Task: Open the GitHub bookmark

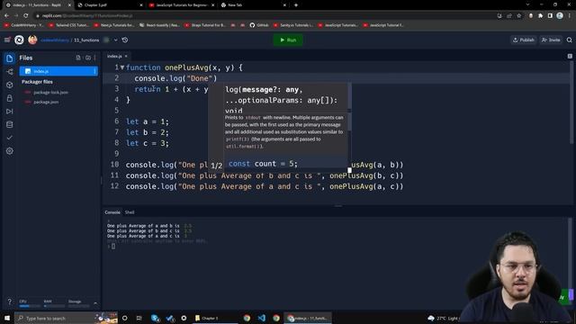Action: click(x=259, y=25)
